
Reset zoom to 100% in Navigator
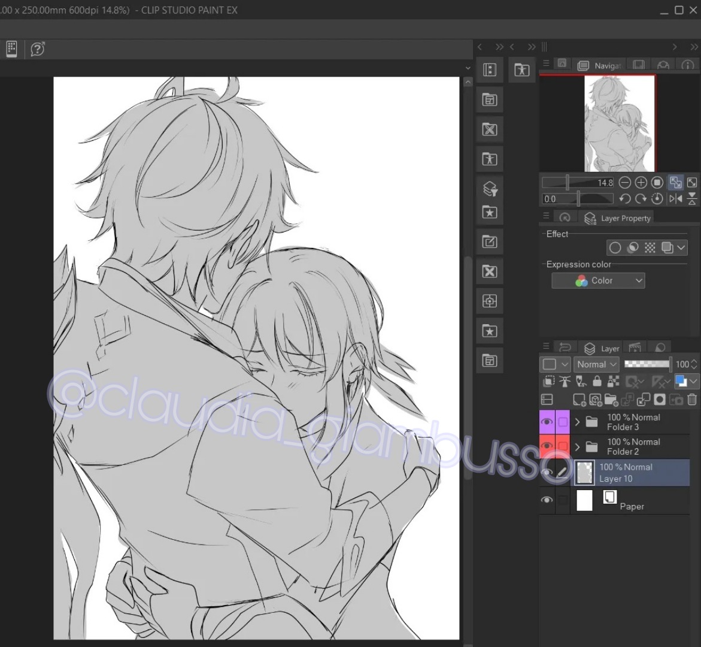point(657,183)
